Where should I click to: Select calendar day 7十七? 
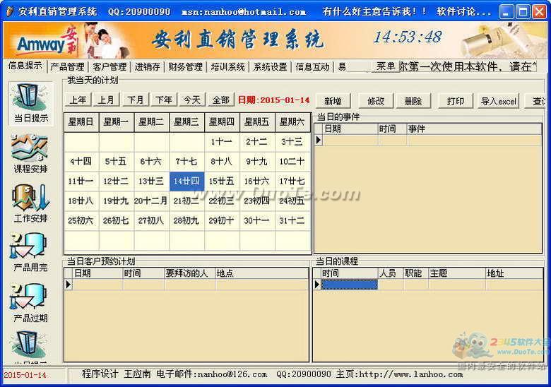pos(186,162)
